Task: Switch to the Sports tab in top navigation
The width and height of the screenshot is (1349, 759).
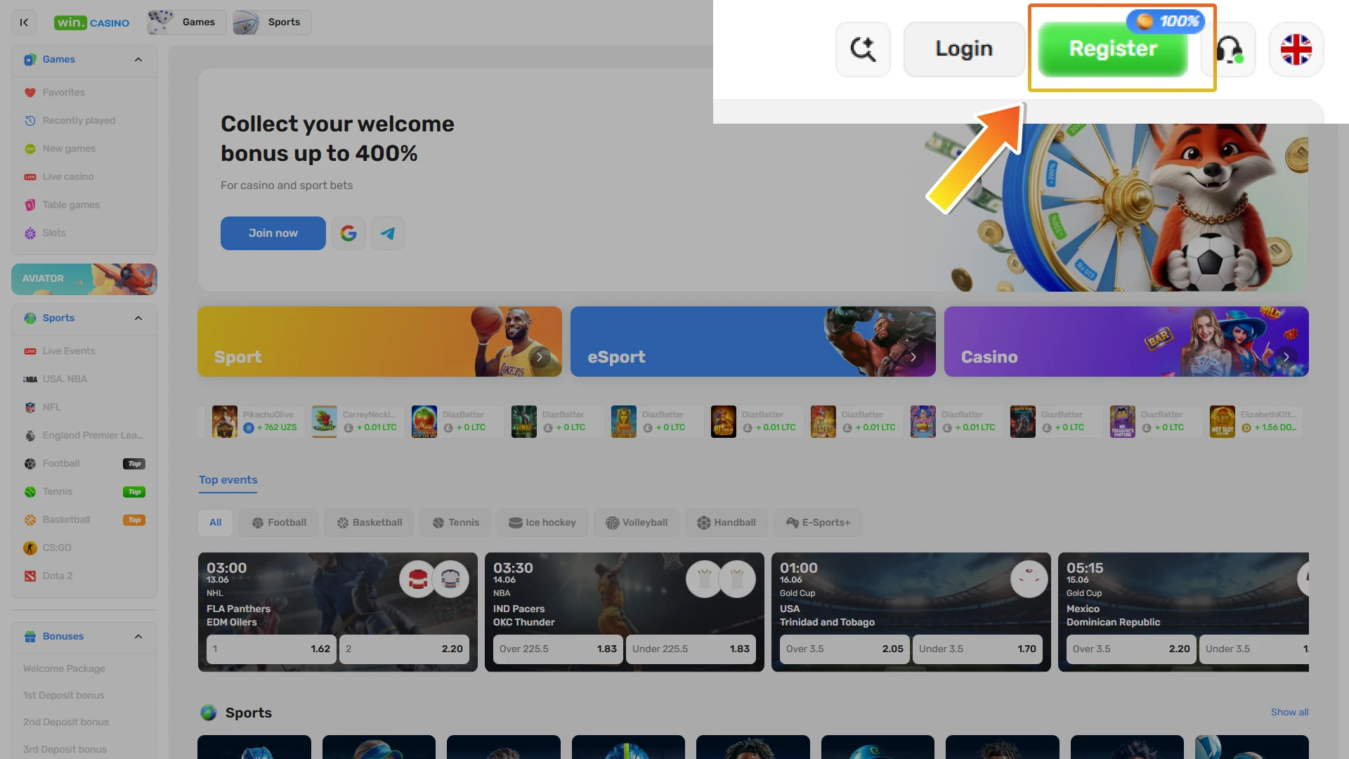Action: click(271, 22)
